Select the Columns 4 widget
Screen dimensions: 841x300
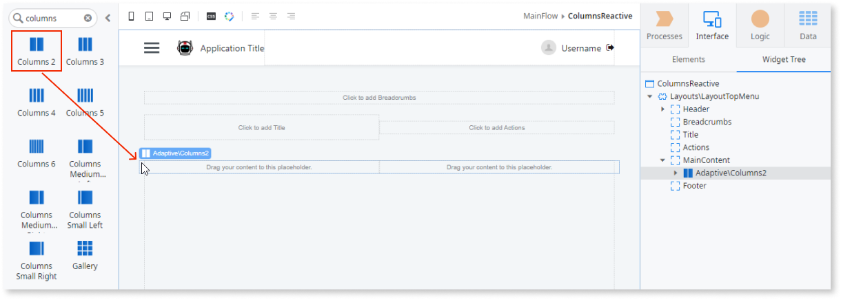pyautogui.click(x=37, y=102)
